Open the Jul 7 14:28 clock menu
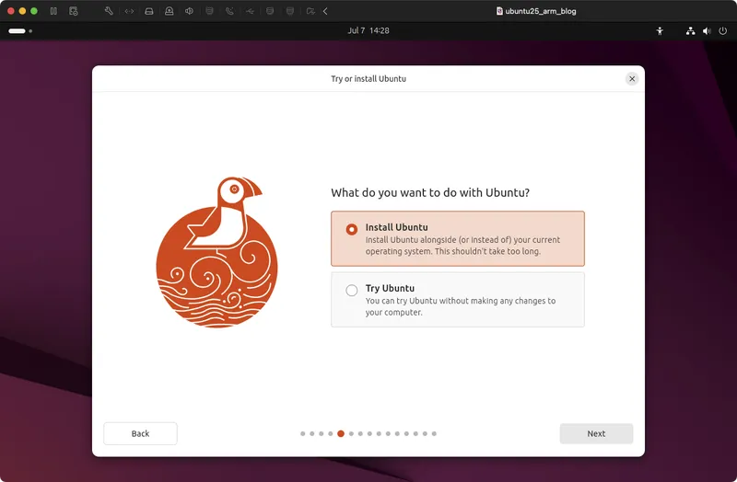This screenshot has height=482, width=737. pos(368,30)
